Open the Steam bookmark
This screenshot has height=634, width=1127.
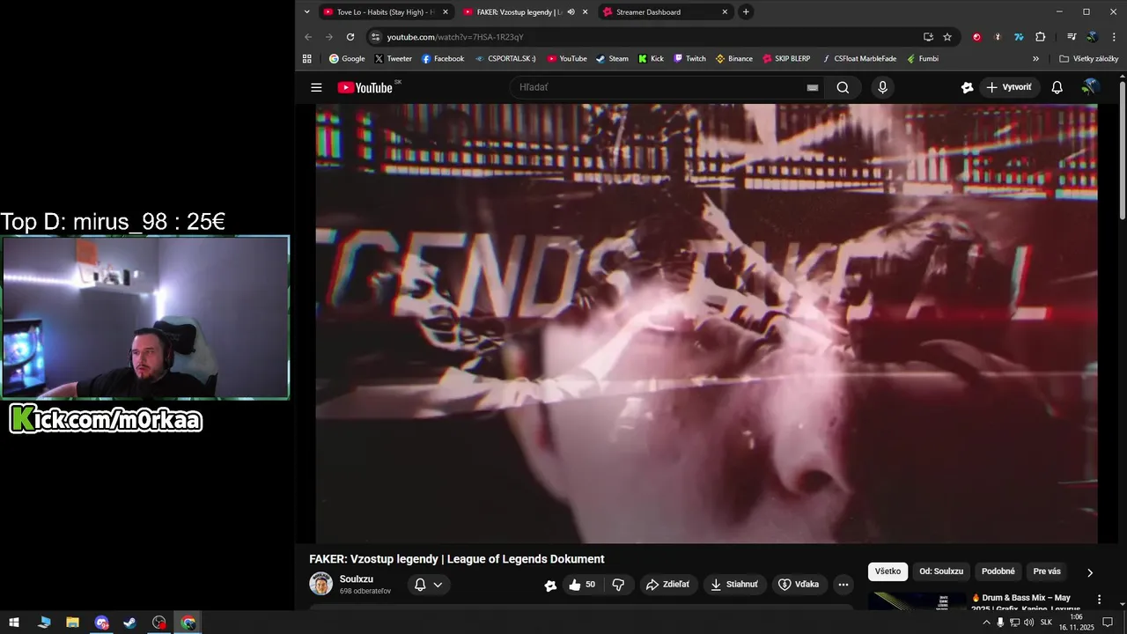[x=612, y=59]
